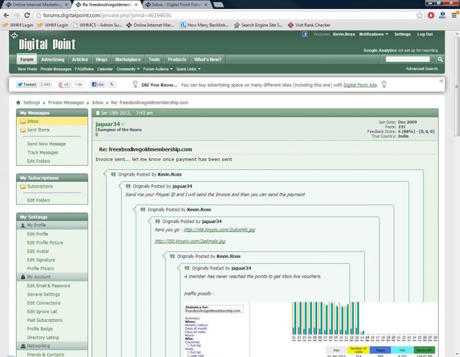Screen dimensions: 460x357
Task: Open the Send New Message link
Action: point(46,144)
